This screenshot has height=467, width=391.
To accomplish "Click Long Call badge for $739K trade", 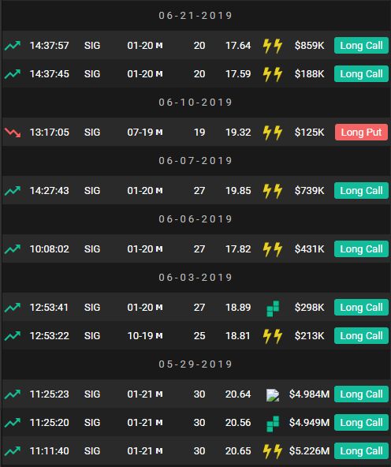I will coord(361,191).
